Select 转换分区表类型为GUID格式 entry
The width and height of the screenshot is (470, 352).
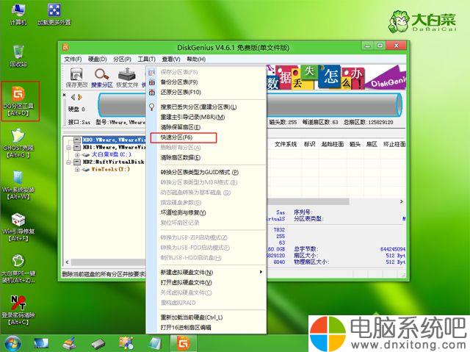pyautogui.click(x=206, y=173)
